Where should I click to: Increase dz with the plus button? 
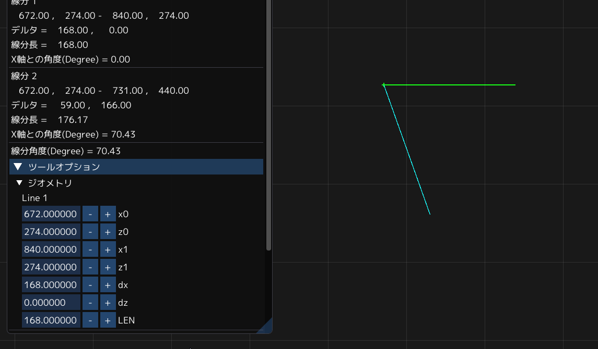click(x=108, y=303)
